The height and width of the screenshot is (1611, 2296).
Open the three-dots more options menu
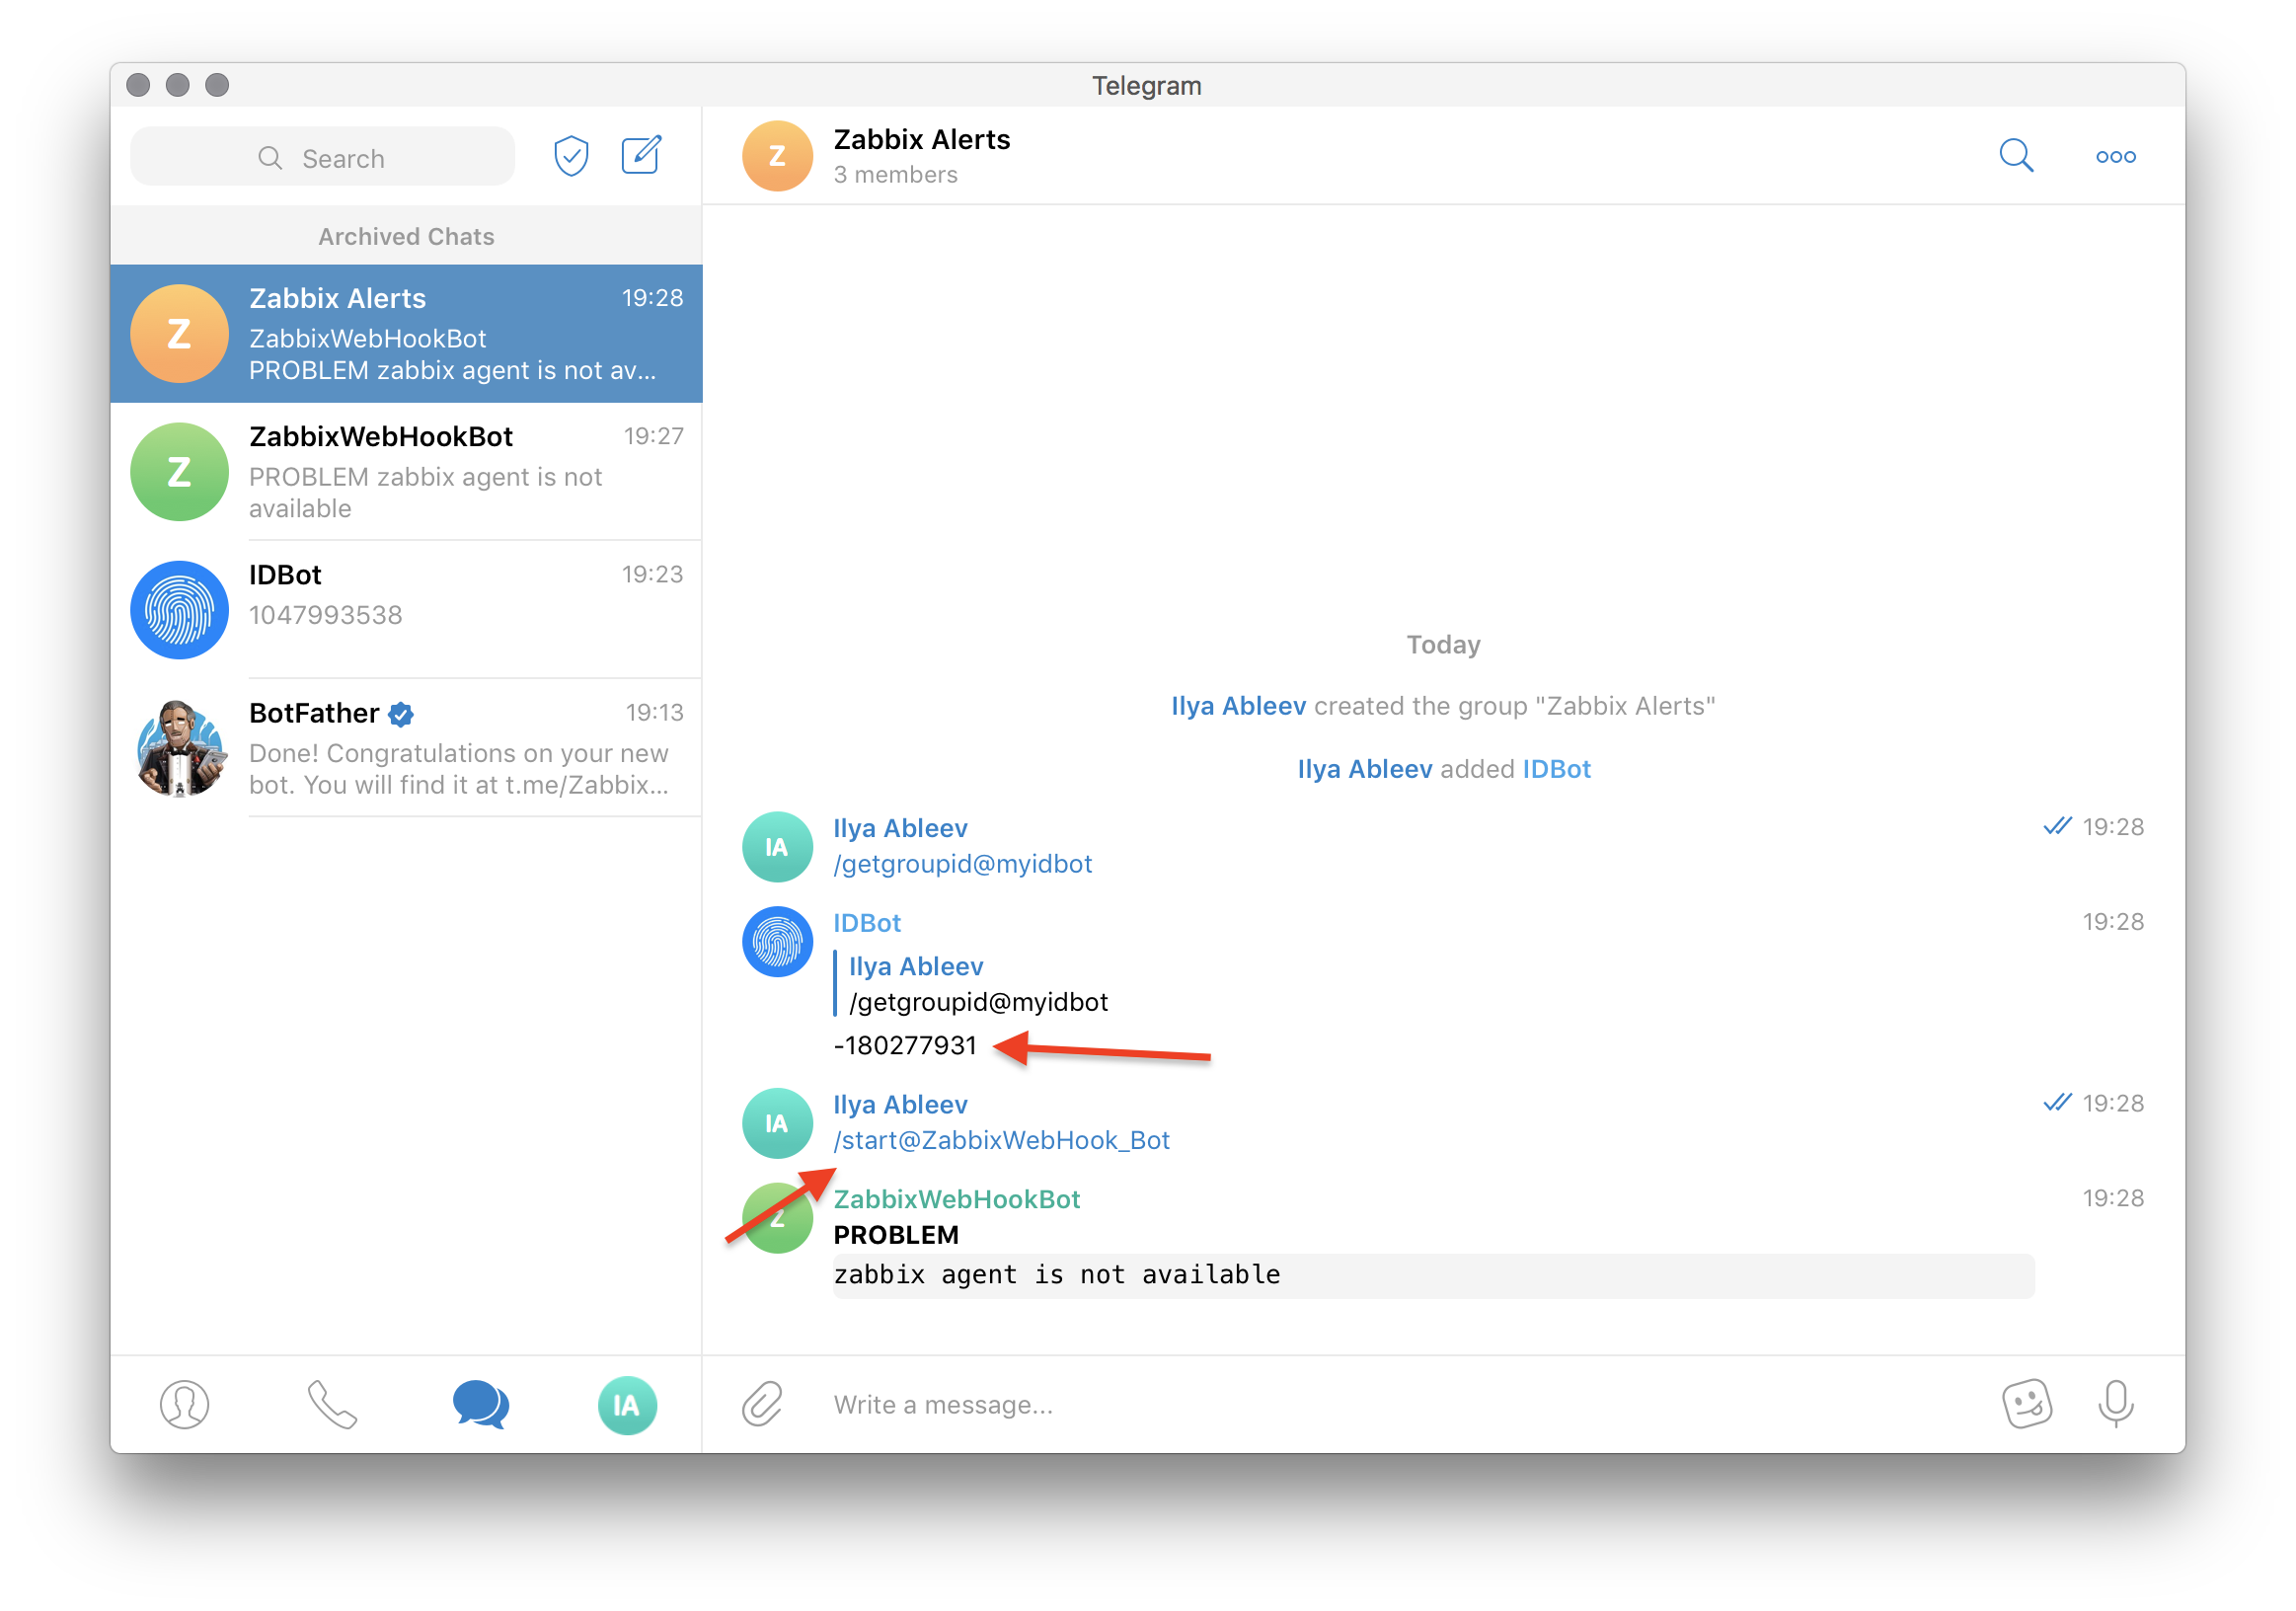click(x=2115, y=156)
